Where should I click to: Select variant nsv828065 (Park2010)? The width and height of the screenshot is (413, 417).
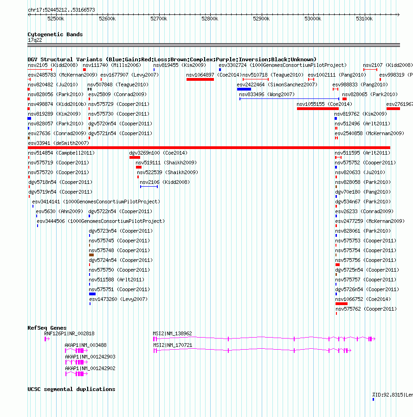click(x=370, y=94)
